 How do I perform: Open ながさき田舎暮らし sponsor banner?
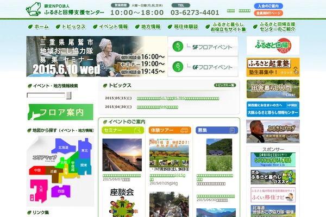(273, 159)
